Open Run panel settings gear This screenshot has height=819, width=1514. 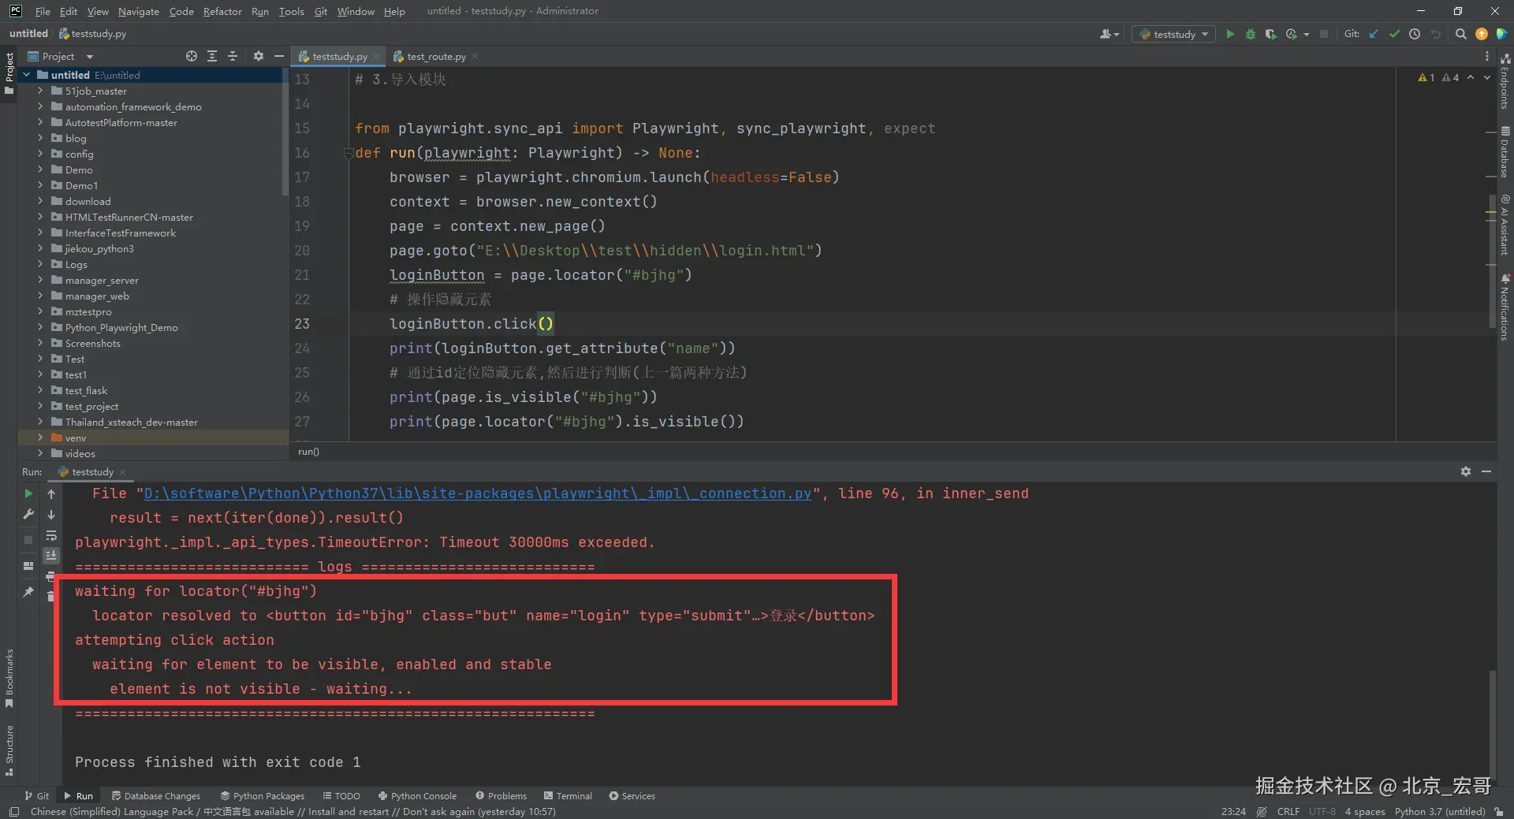pos(1466,471)
